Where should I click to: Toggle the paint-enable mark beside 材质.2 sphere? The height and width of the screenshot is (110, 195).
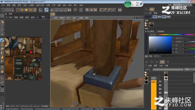pos(149,78)
